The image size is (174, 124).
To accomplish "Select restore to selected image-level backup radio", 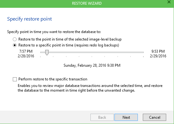I will 15,39.
